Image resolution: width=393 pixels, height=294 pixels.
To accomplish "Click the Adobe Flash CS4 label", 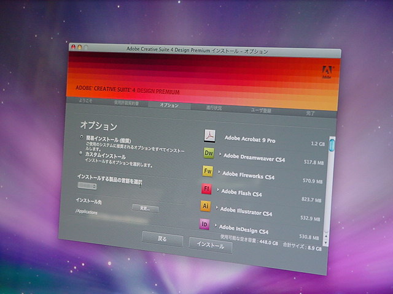I will click(x=241, y=193).
